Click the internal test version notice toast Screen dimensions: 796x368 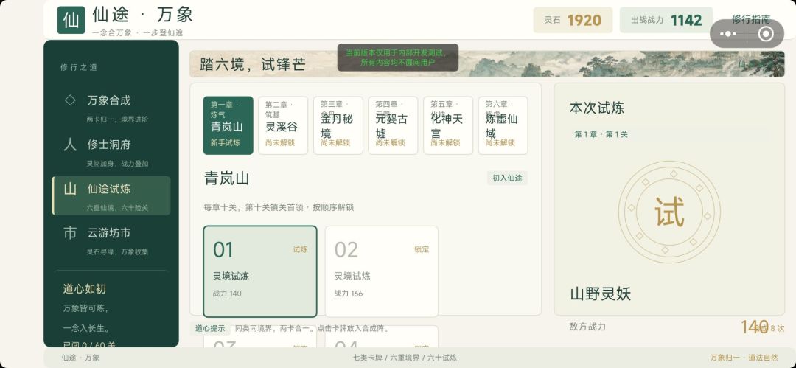pyautogui.click(x=397, y=58)
